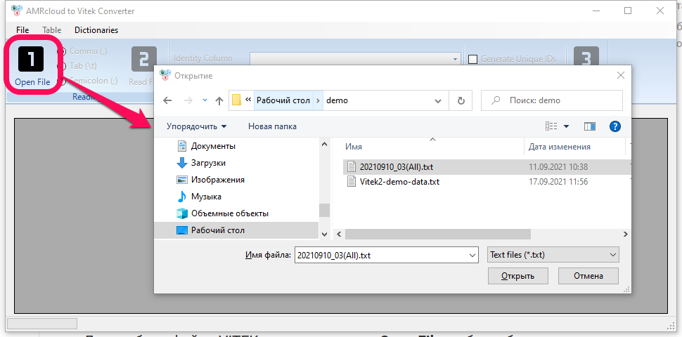Open the dialog help question-mark icon

615,126
